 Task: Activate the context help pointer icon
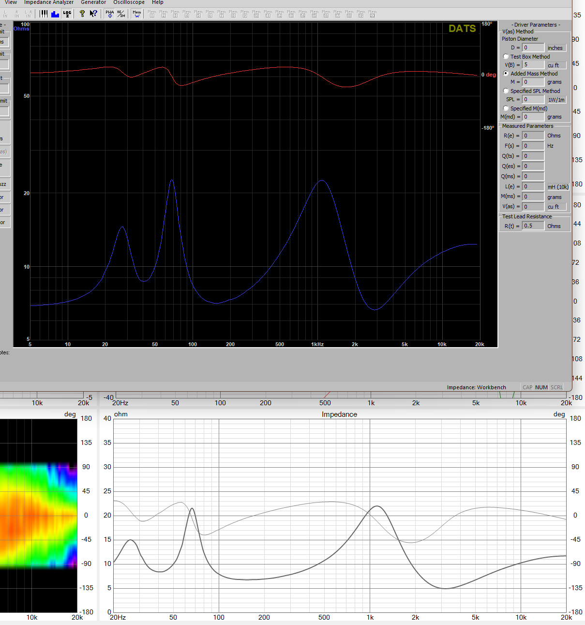point(93,14)
